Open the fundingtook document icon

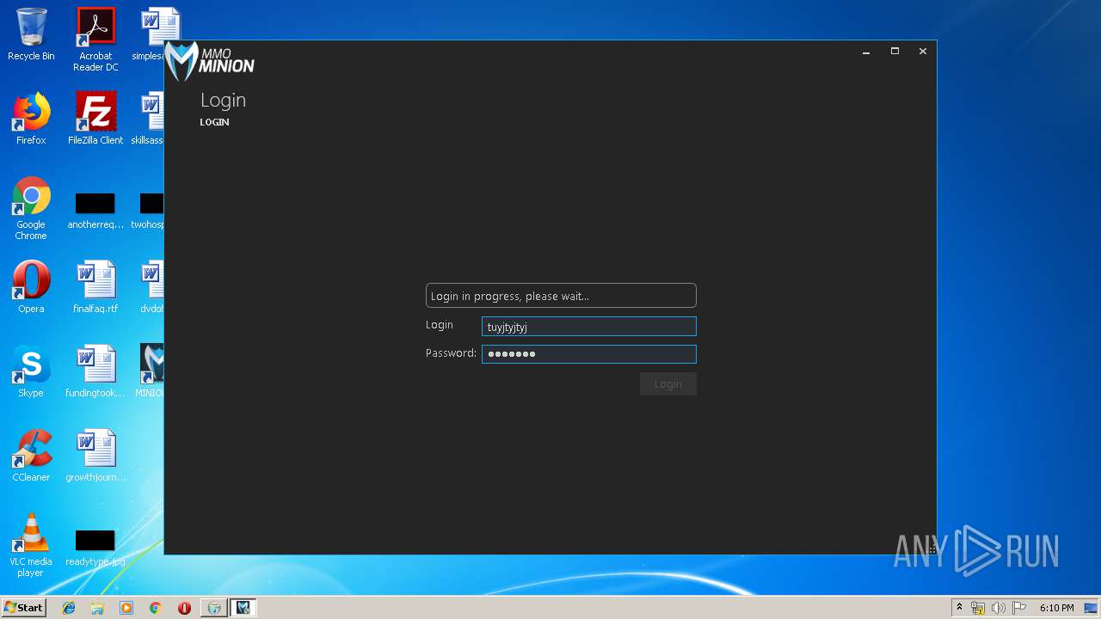click(x=95, y=371)
